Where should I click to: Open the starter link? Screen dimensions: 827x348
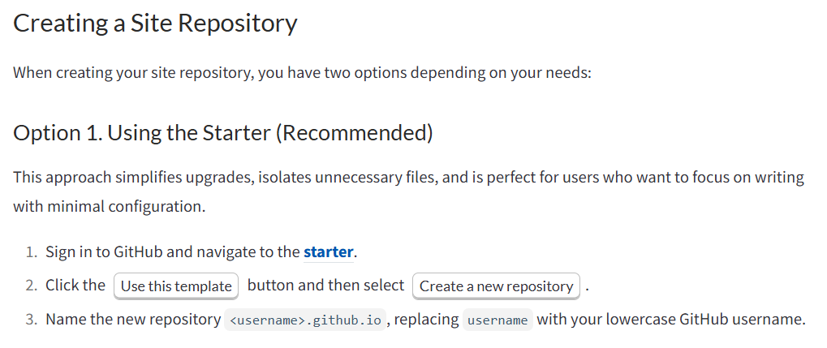click(329, 252)
